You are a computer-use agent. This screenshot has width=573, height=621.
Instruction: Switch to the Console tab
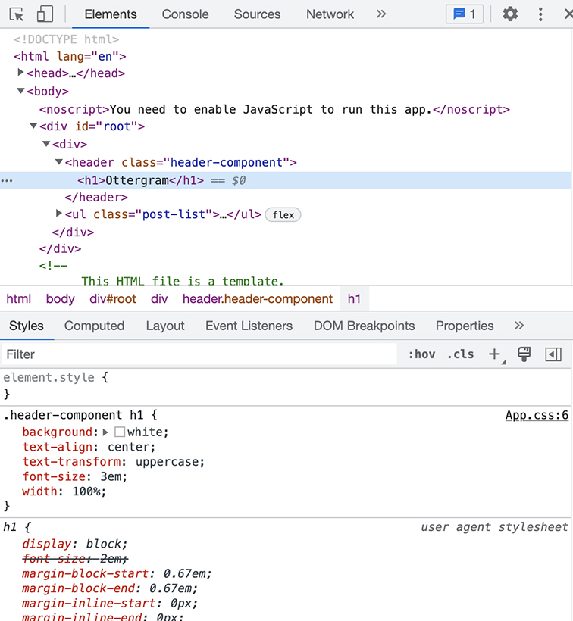point(185,14)
